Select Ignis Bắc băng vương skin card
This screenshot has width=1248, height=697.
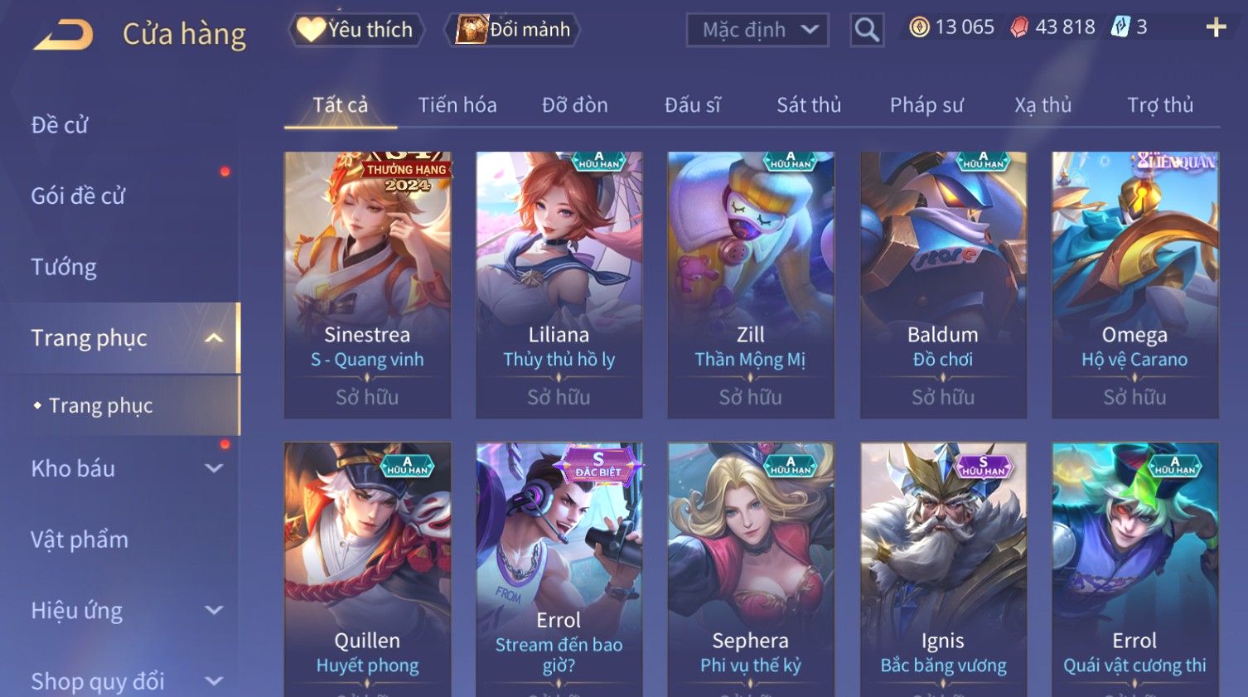click(x=943, y=569)
